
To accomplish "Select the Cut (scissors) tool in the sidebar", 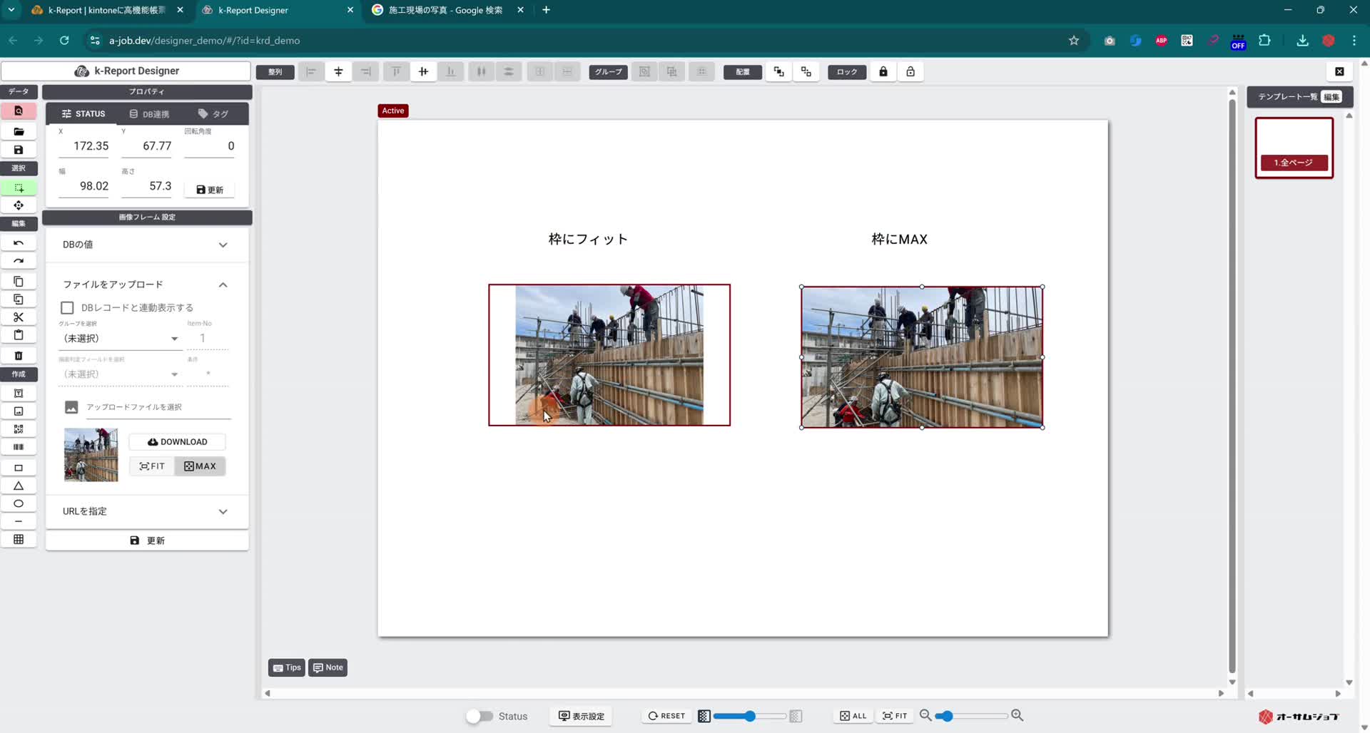I will click(x=18, y=317).
